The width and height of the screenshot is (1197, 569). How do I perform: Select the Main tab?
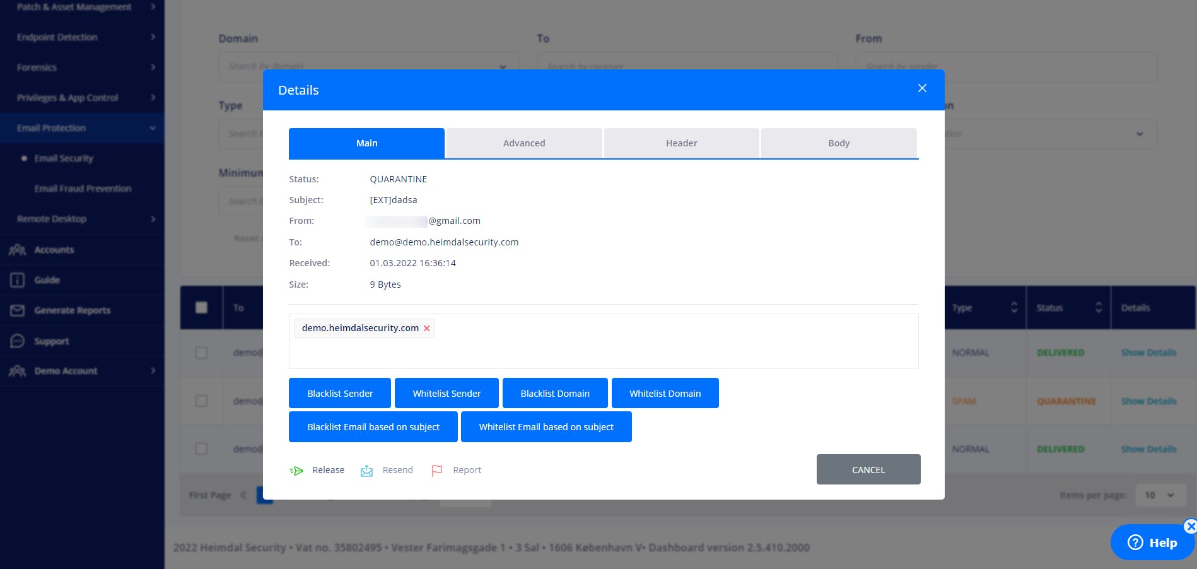tap(366, 143)
